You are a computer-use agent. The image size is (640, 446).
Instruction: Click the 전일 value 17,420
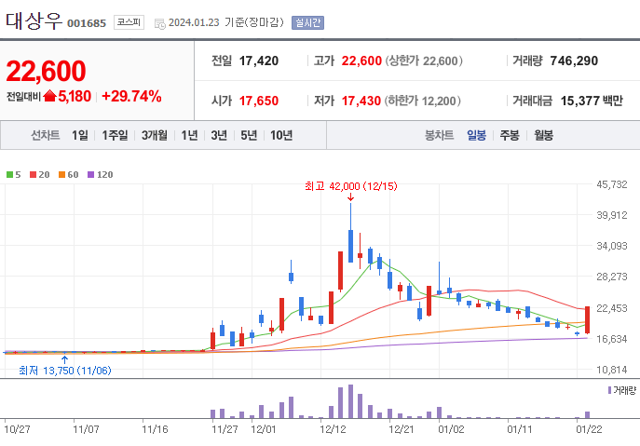tap(259, 61)
